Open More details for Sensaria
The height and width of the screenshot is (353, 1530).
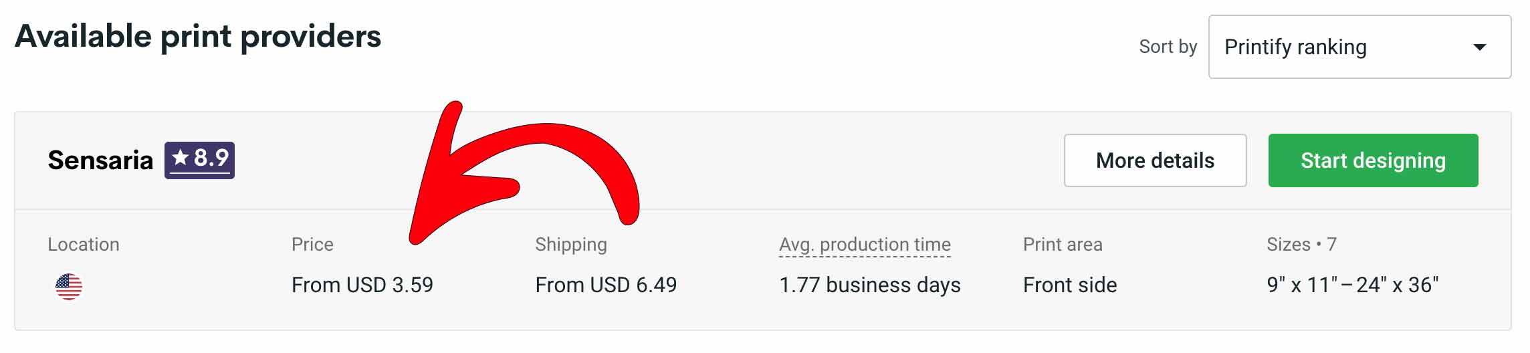point(1155,160)
